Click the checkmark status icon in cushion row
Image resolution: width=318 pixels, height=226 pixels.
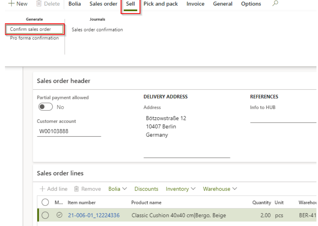pyautogui.click(x=59, y=215)
